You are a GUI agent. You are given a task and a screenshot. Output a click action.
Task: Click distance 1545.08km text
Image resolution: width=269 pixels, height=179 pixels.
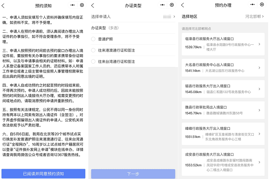coord(193,92)
